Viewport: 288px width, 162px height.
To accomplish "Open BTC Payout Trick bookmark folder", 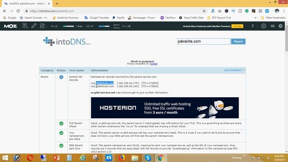I will pyautogui.click(x=219, y=18).
